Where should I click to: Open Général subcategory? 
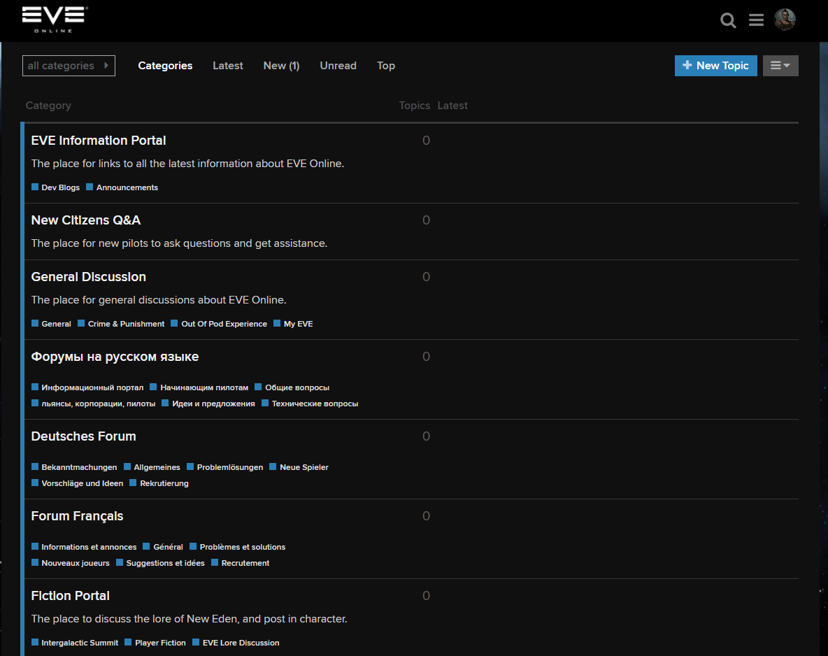click(x=163, y=547)
